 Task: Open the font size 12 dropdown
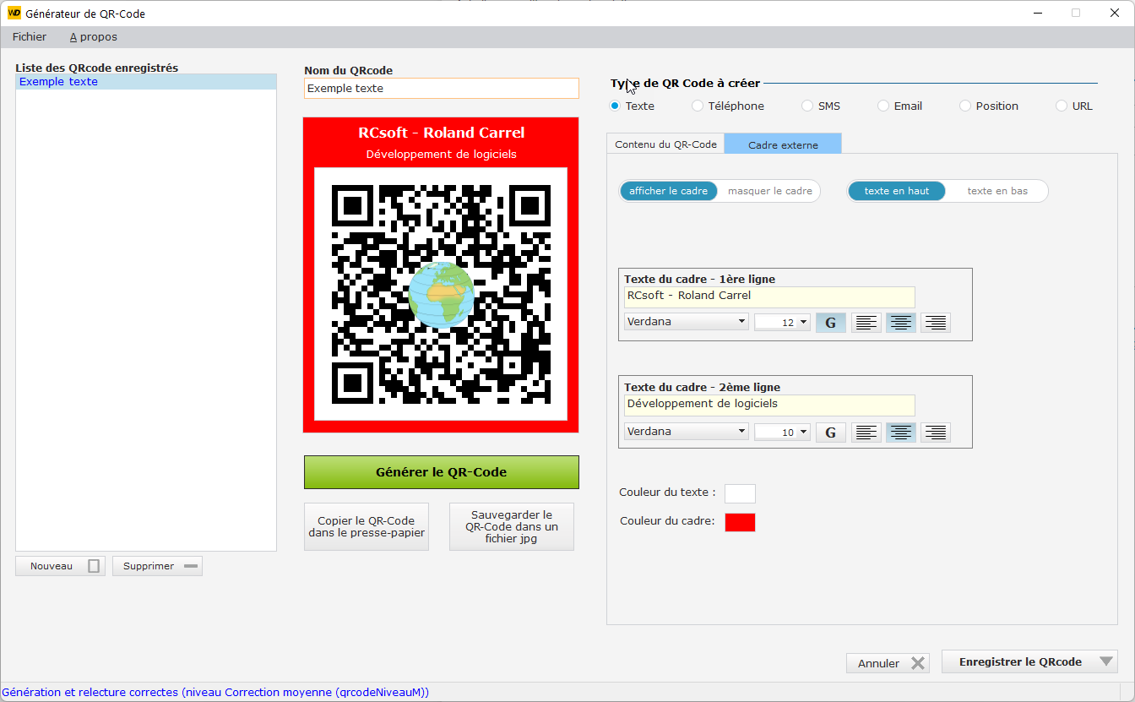coord(781,321)
